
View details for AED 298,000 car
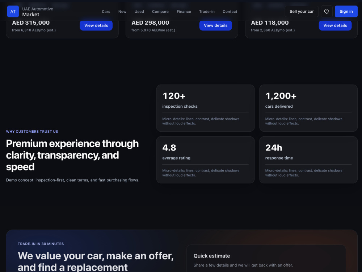[x=216, y=25]
